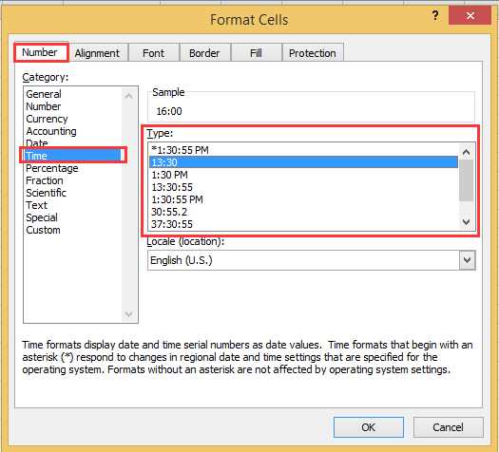Select the Time category
This screenshot has width=499, height=452.
[73, 156]
